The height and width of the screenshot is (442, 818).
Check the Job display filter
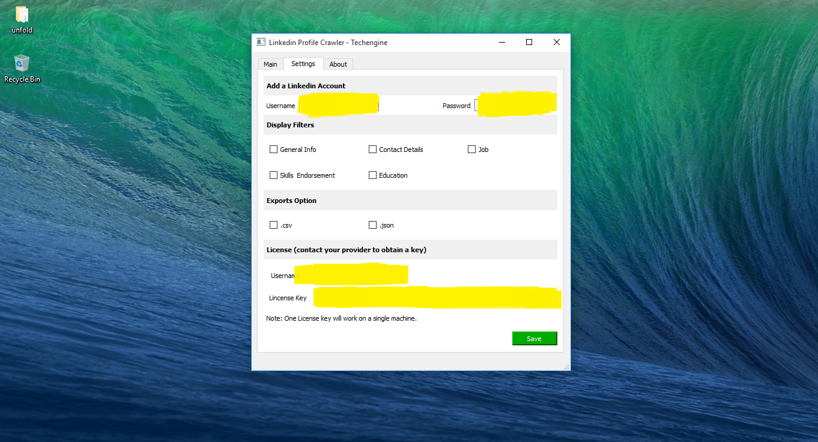(472, 150)
